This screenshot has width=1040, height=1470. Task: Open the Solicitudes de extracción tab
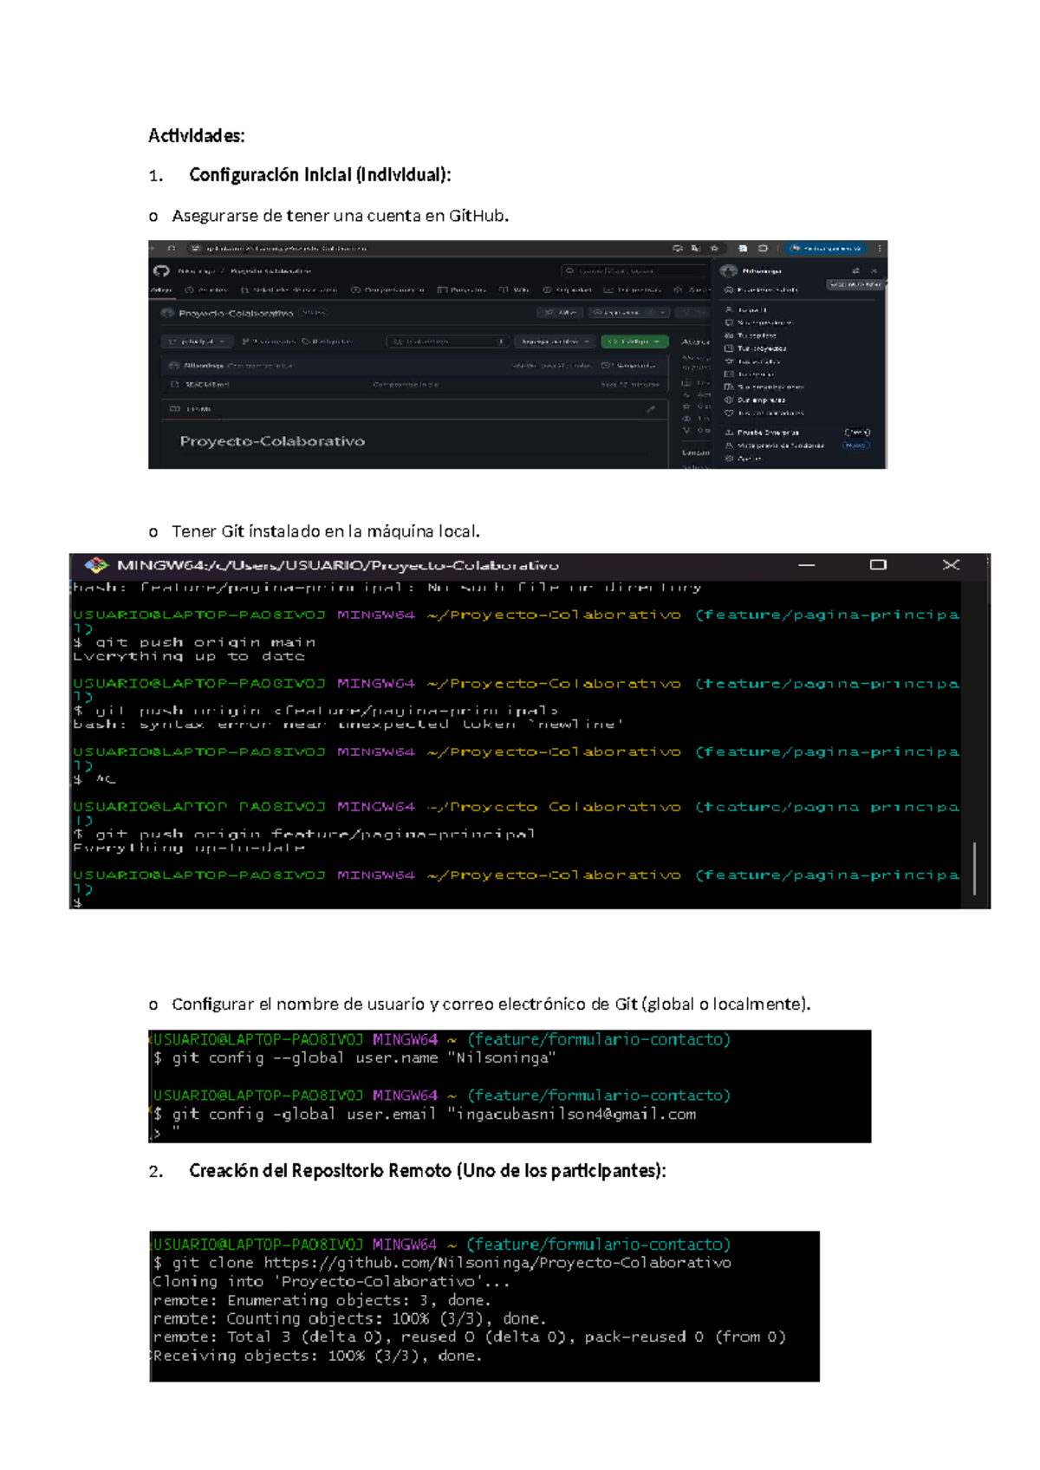[289, 289]
